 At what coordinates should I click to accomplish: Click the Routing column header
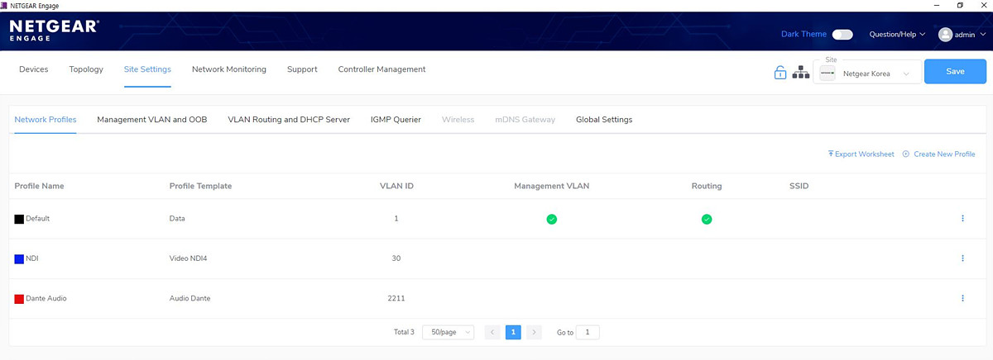[x=707, y=186]
